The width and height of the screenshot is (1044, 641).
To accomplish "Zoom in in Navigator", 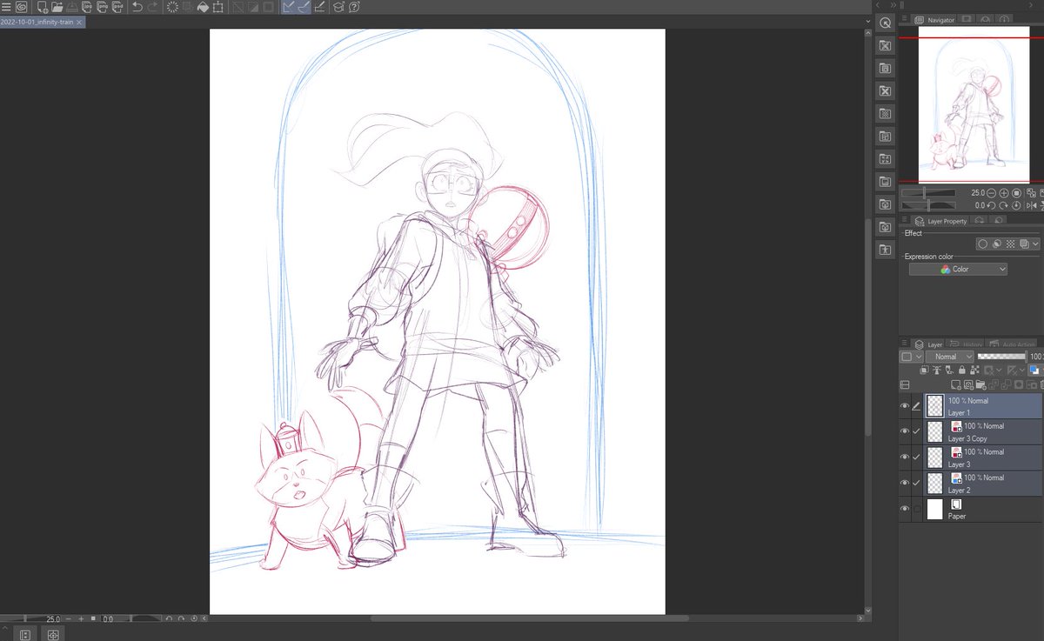I will pos(1004,193).
